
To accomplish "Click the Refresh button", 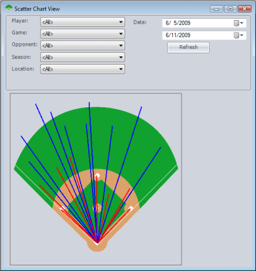I will point(188,47).
